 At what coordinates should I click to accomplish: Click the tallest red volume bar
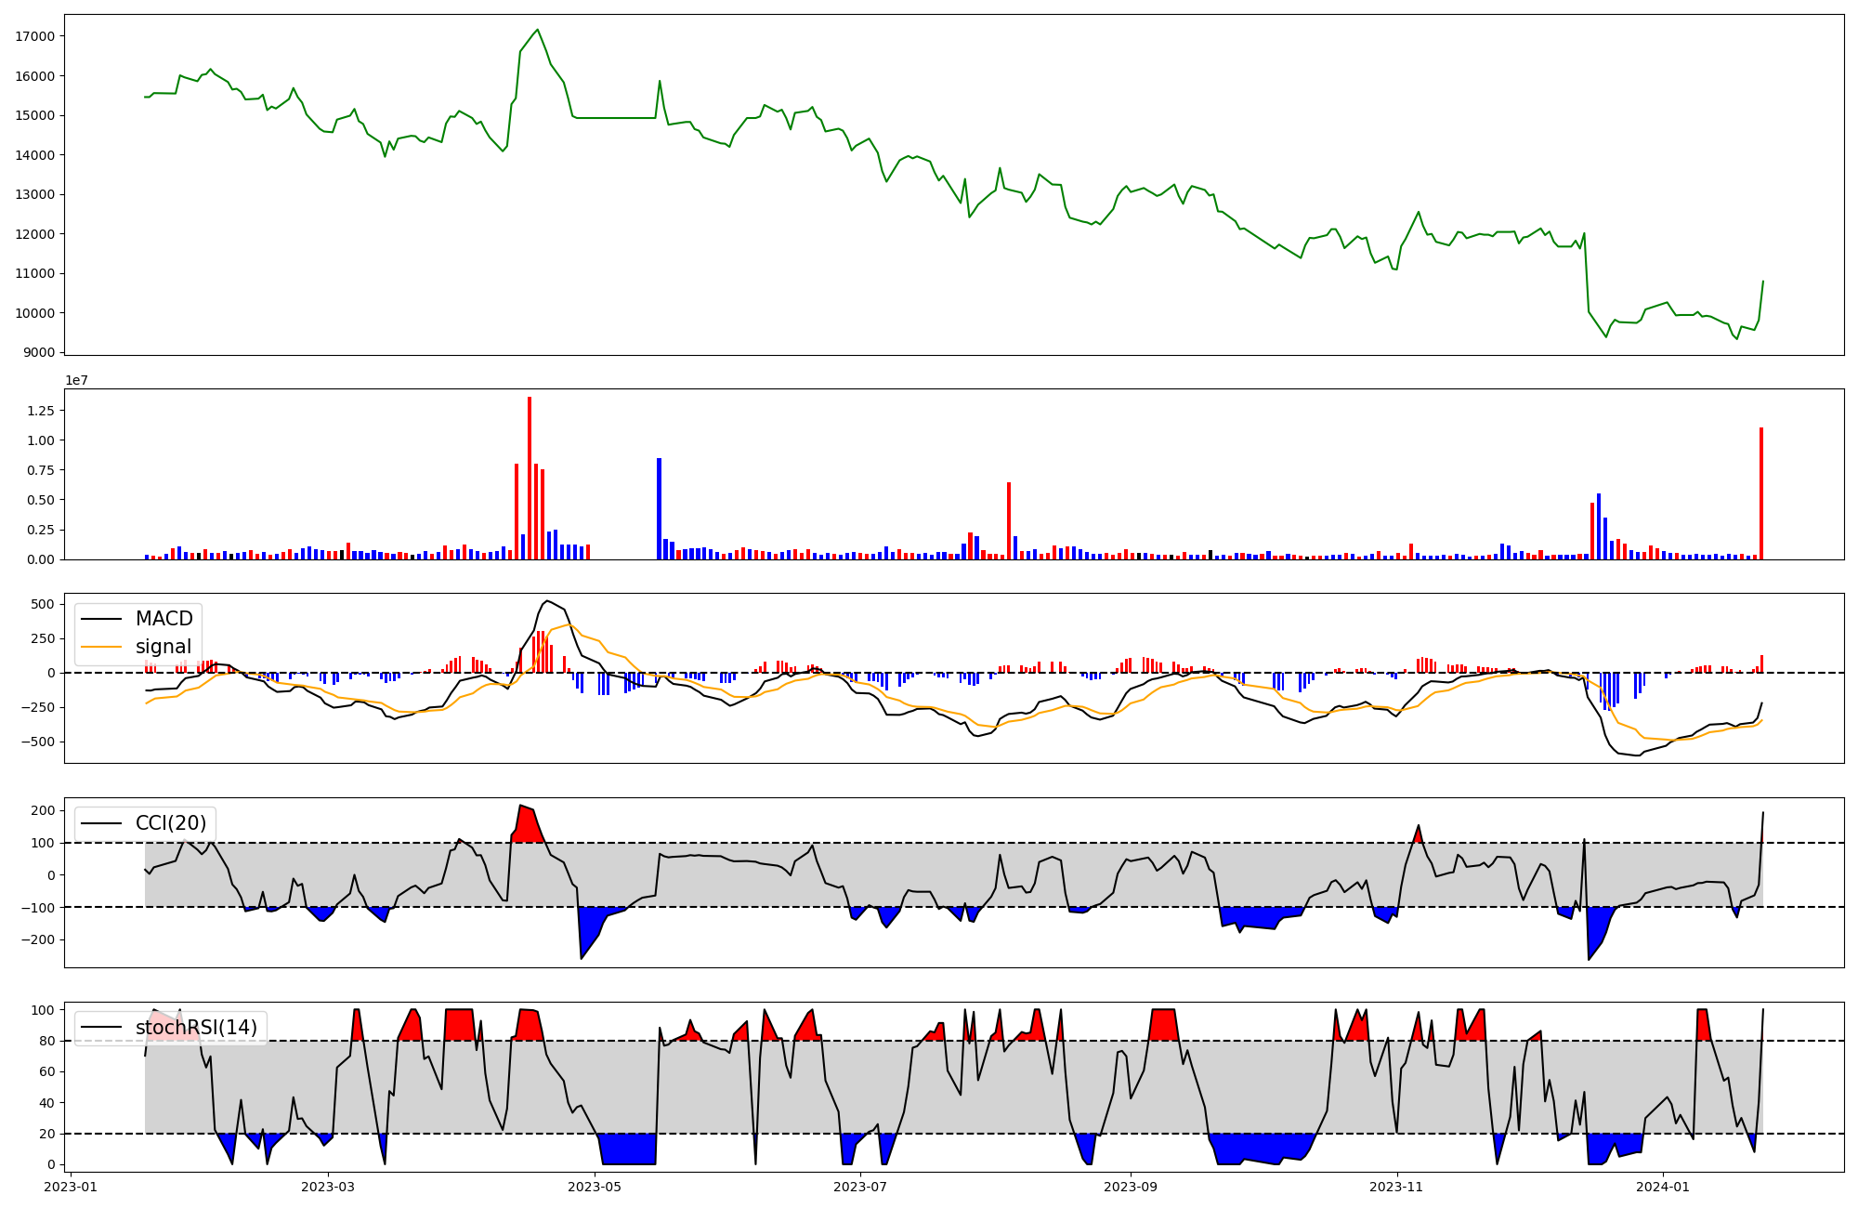[530, 479]
